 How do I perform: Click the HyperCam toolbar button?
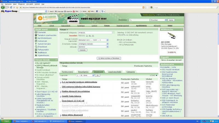click(68, 11)
